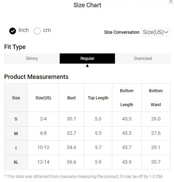Click the Top Length column header
The image size is (174, 182).
[x=98, y=98]
